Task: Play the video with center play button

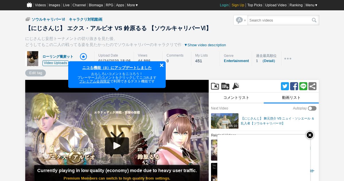Action: (x=117, y=146)
